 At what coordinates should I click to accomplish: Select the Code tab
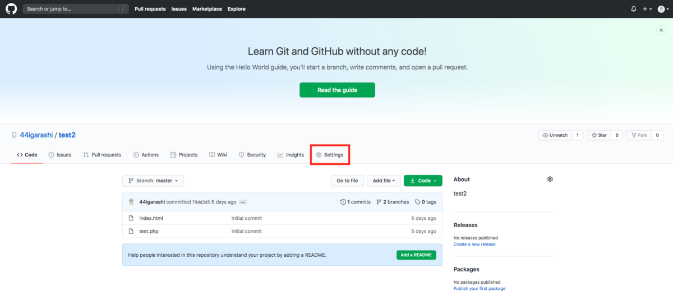(x=27, y=155)
